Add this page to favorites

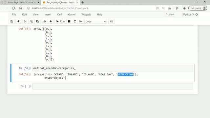169,8
